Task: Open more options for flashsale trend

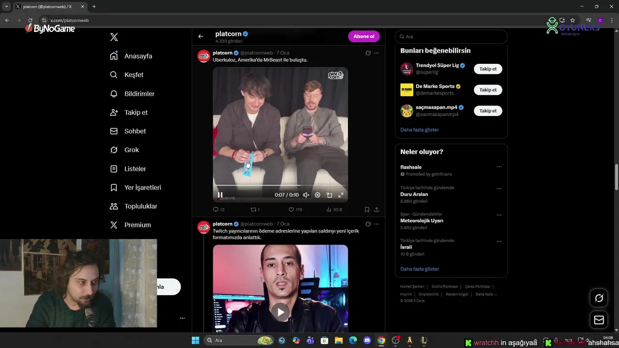Action: [499, 167]
